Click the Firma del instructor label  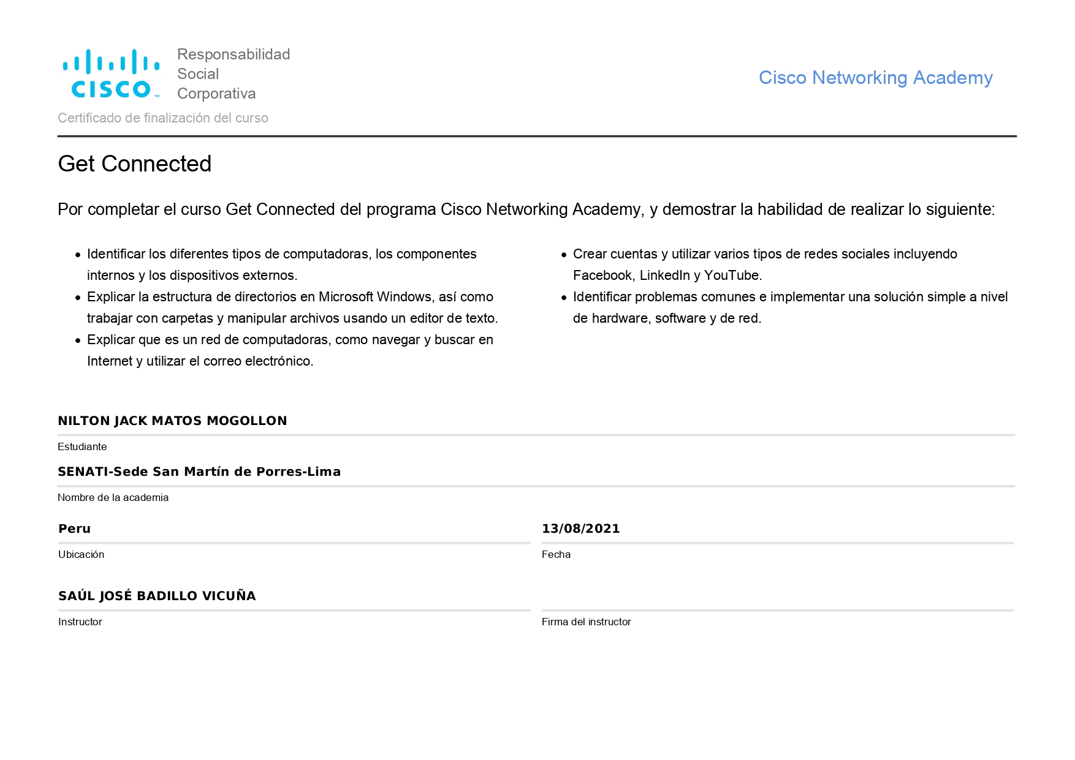coord(586,622)
